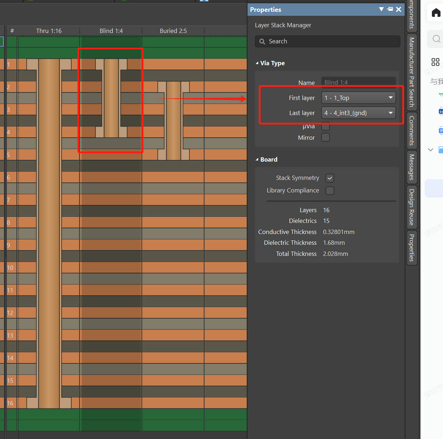443x439 pixels.
Task: Pin the Properties panel
Action: (390, 9)
